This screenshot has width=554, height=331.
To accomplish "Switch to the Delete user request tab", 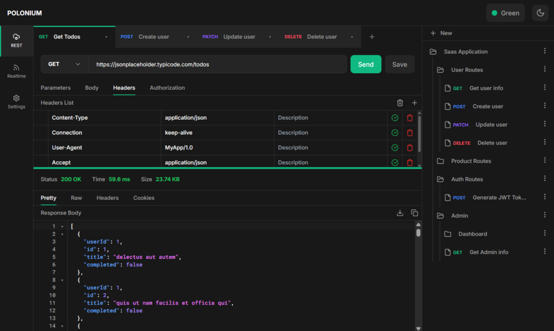I will click(320, 37).
